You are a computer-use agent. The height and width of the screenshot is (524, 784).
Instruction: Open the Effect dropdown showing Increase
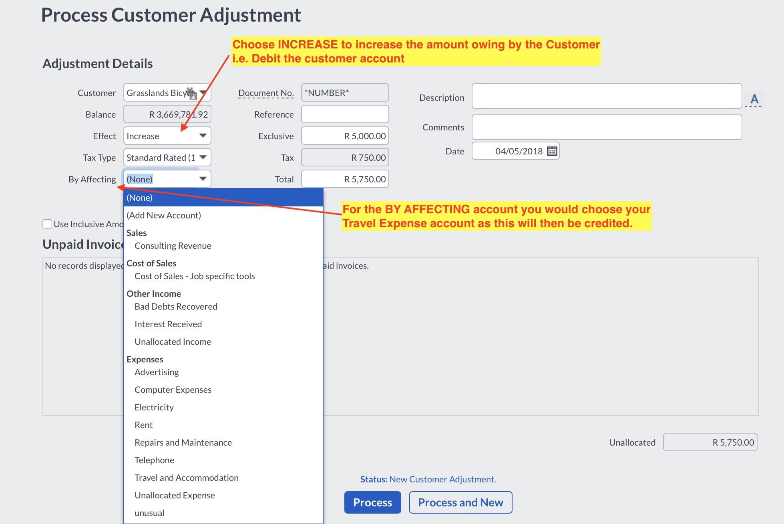point(203,136)
